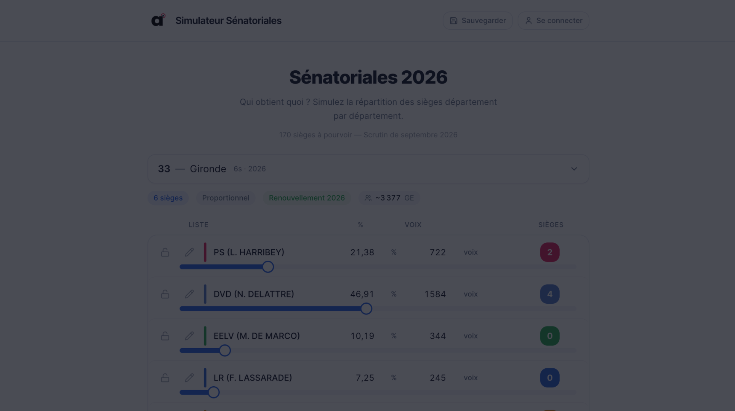The height and width of the screenshot is (411, 735).
Task: Lock the LR row with its padlock
Action: [x=165, y=378]
